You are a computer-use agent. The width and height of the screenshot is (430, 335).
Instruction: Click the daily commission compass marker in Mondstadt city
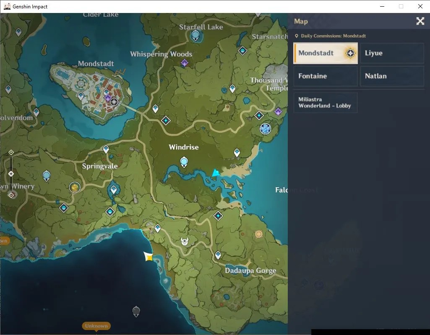point(114,102)
